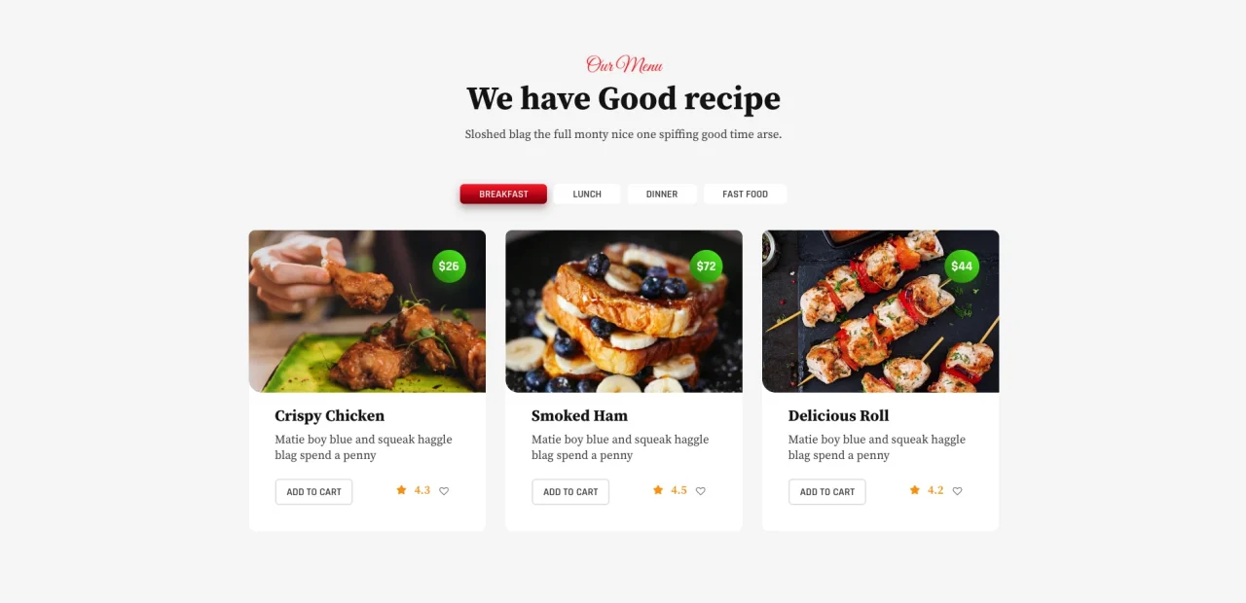Click the $72 green price badge
The image size is (1246, 603).
(x=706, y=266)
